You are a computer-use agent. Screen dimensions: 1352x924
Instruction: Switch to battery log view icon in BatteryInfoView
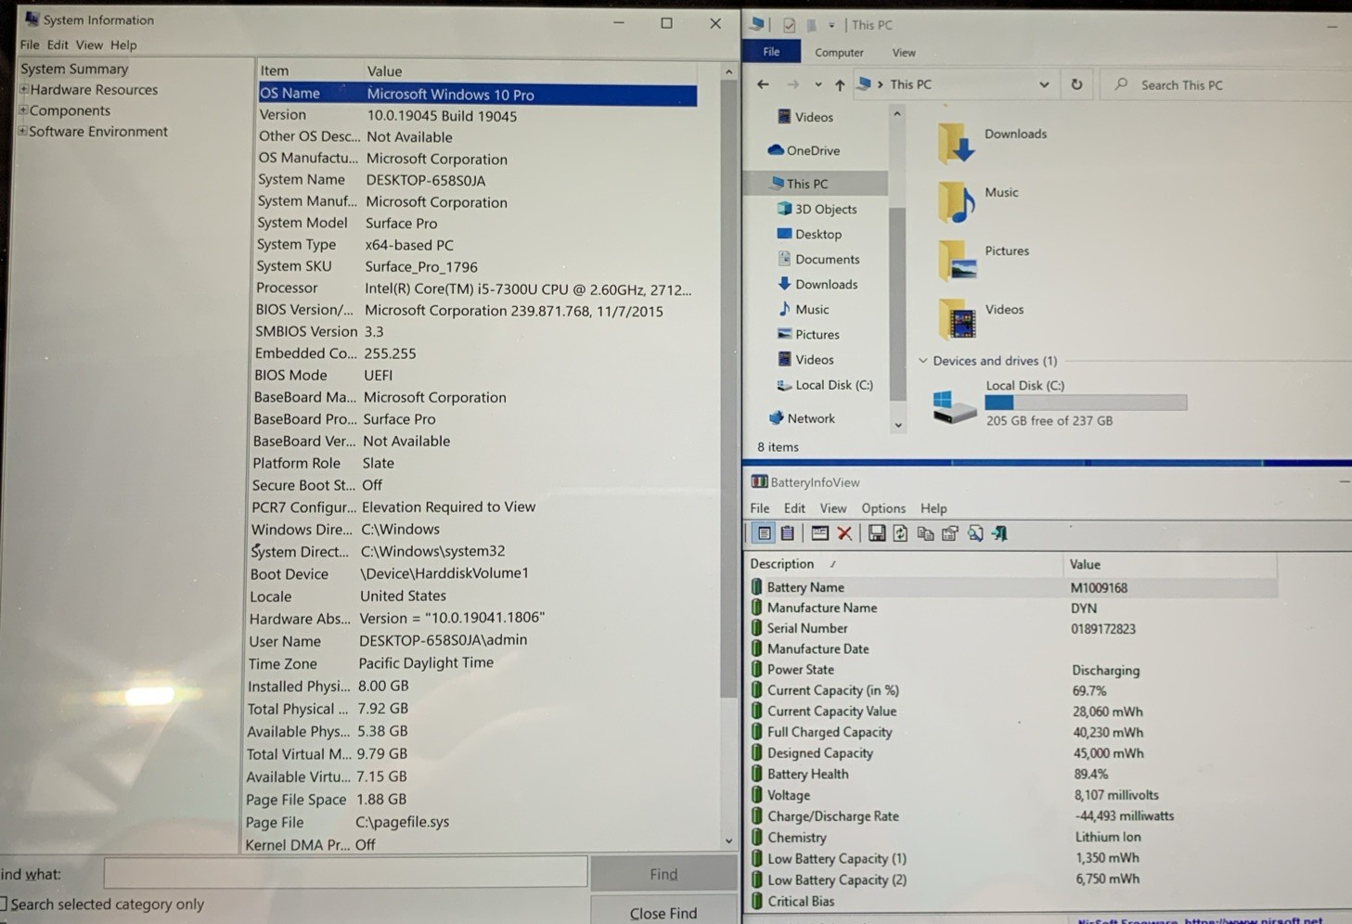click(x=788, y=533)
